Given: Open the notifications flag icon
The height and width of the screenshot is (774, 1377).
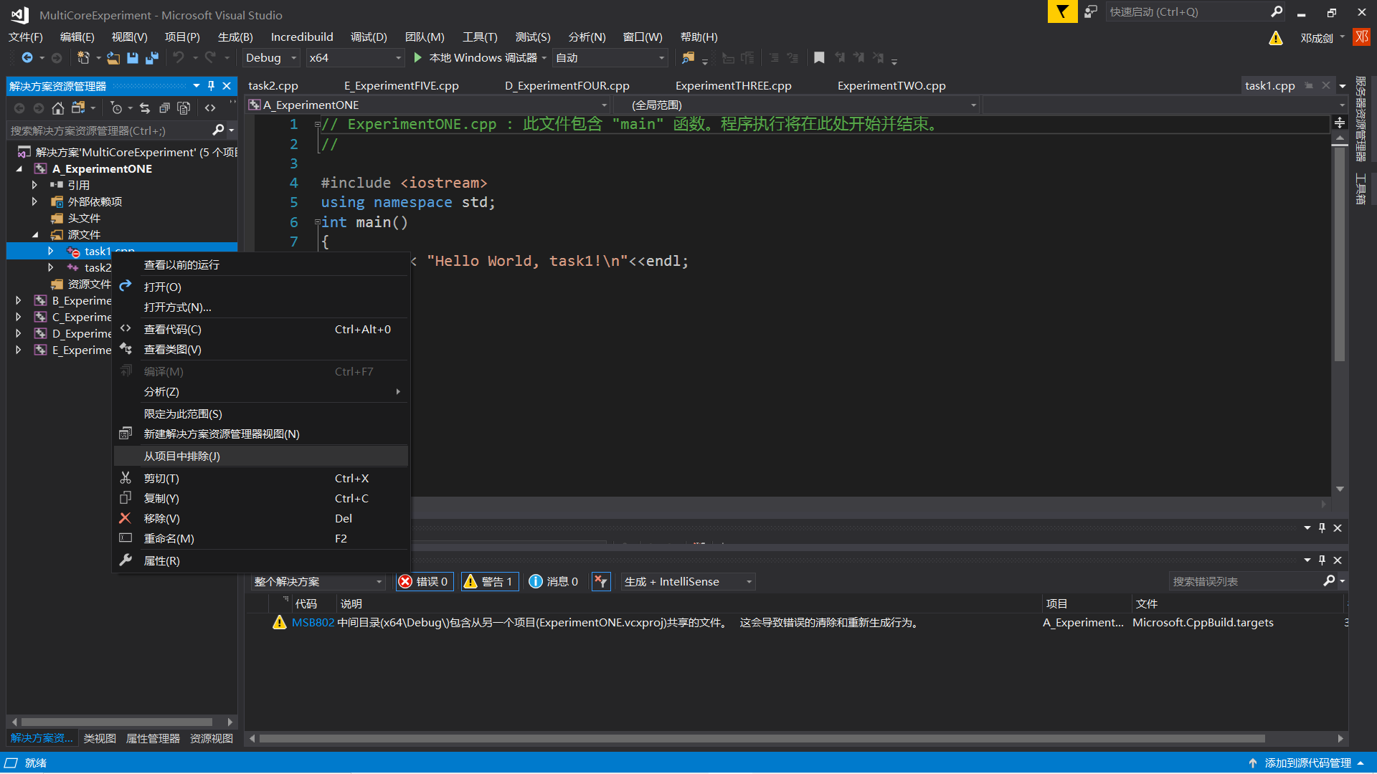Looking at the screenshot, I should [x=1062, y=11].
